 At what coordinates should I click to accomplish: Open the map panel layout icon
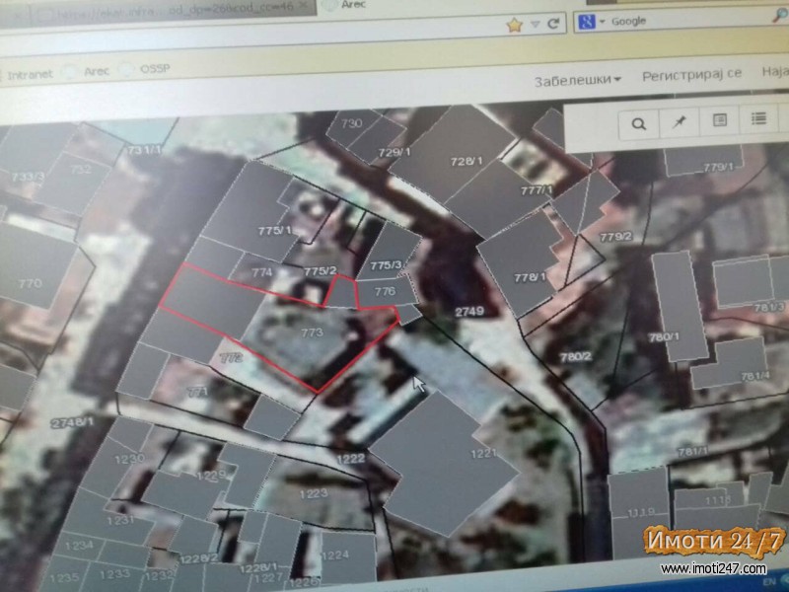pyautogui.click(x=720, y=120)
